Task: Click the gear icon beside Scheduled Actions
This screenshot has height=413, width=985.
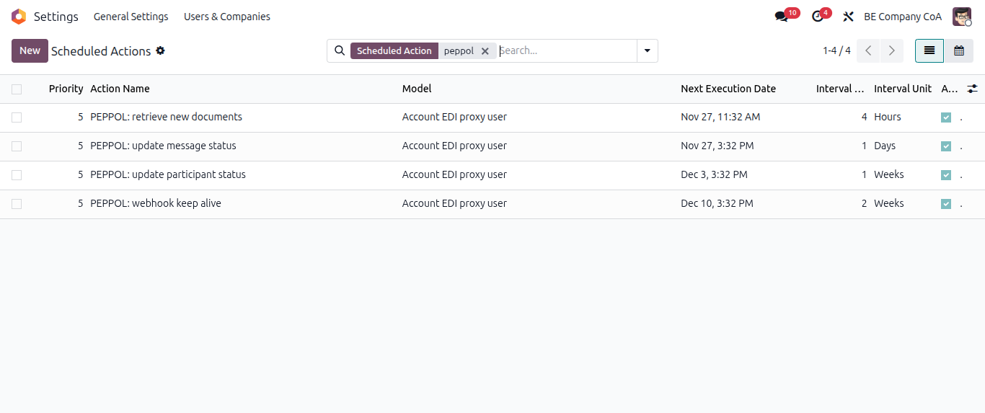Action: (160, 50)
